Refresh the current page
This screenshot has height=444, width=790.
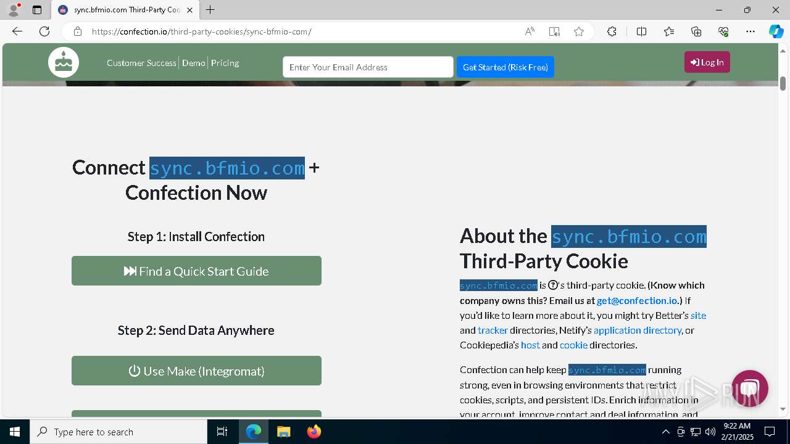[x=44, y=31]
